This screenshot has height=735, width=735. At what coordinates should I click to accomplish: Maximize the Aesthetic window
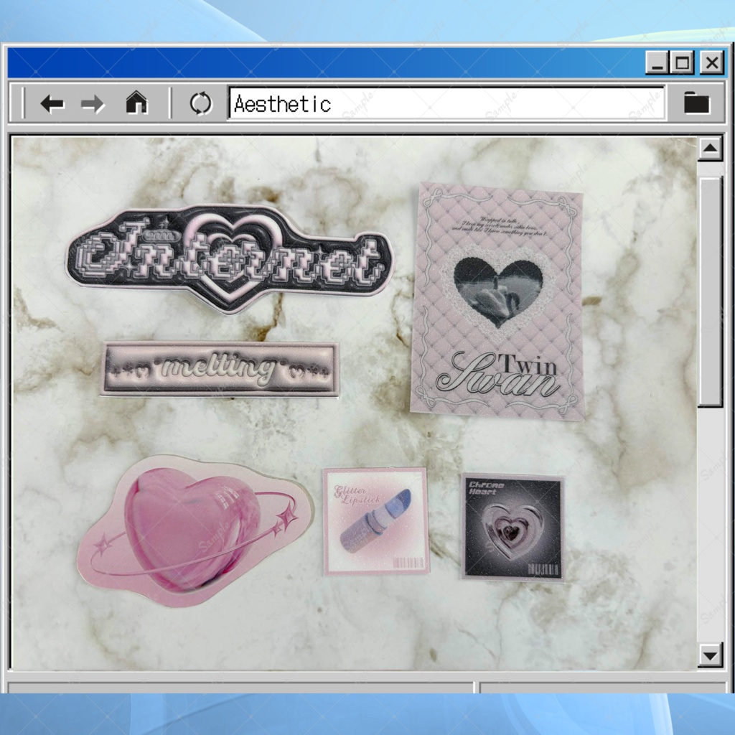pyautogui.click(x=682, y=62)
